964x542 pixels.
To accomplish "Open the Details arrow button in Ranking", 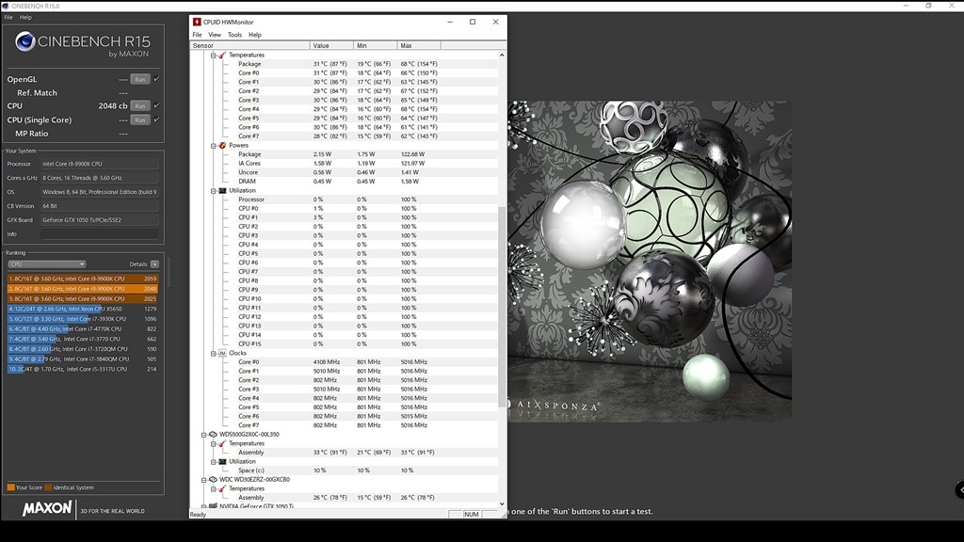I will pyautogui.click(x=154, y=264).
